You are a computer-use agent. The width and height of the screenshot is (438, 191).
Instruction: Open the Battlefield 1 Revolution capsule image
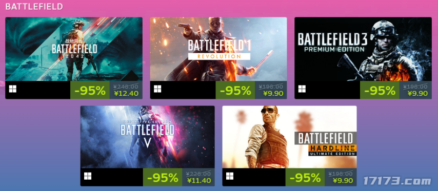pos(218,49)
